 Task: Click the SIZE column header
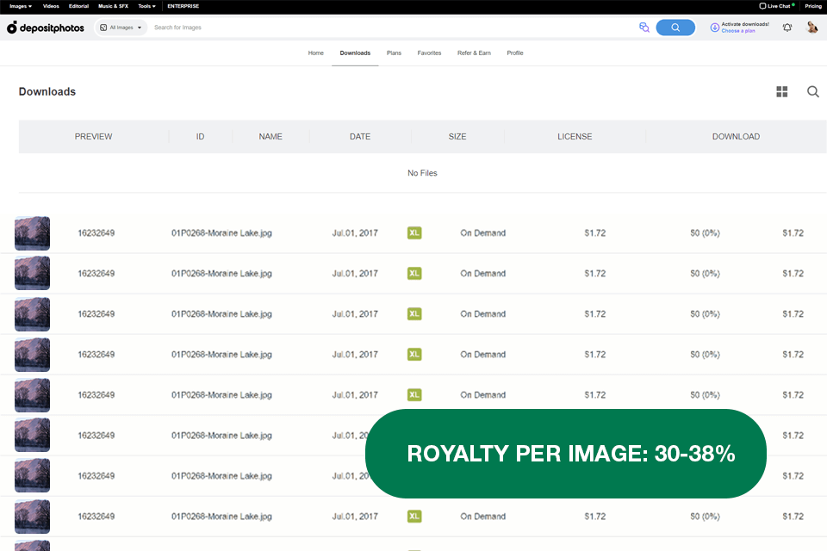click(x=457, y=137)
